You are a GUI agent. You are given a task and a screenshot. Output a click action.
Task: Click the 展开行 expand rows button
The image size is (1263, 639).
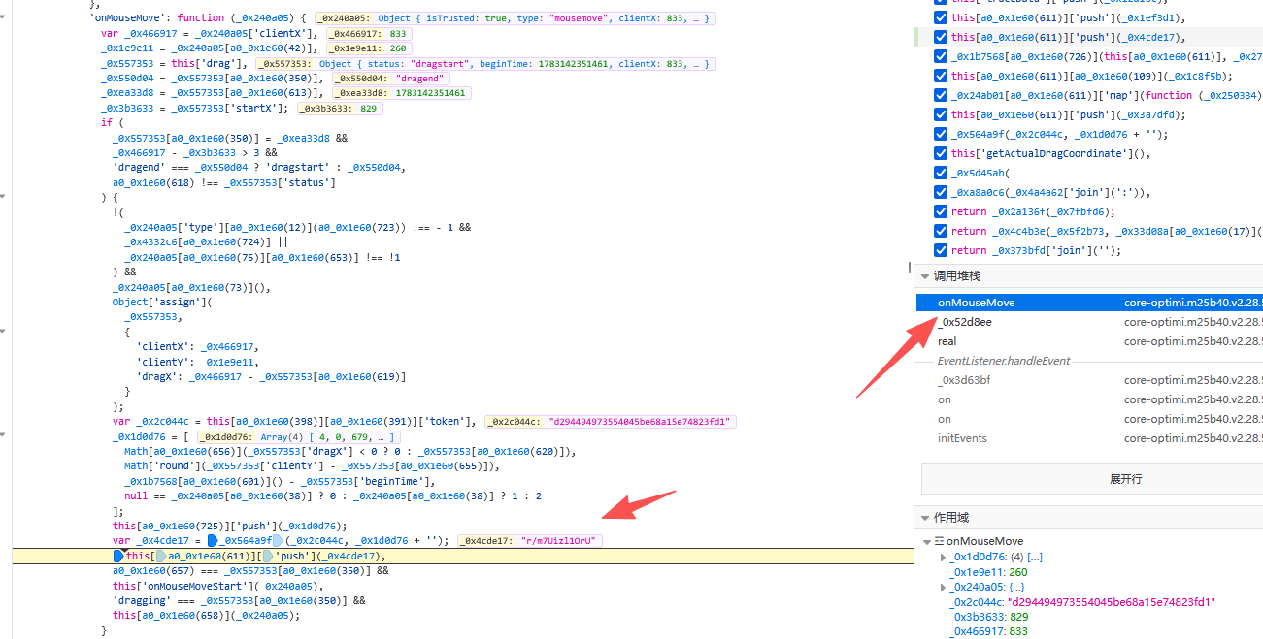[1092, 479]
